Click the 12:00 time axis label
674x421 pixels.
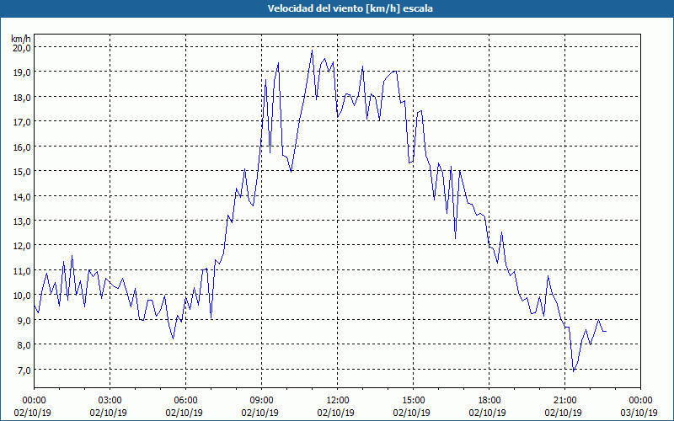click(x=338, y=401)
